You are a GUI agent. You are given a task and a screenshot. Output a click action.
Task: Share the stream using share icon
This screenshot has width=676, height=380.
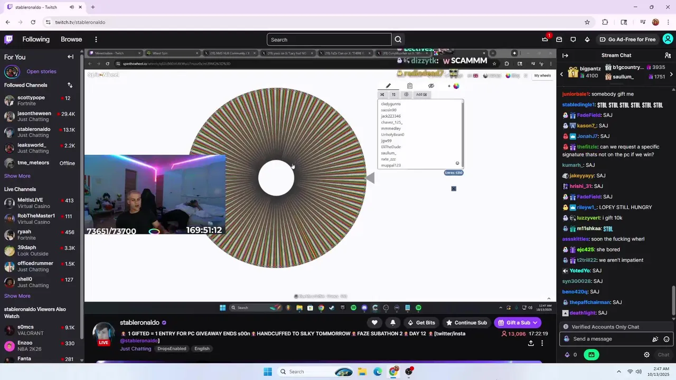coord(531,343)
